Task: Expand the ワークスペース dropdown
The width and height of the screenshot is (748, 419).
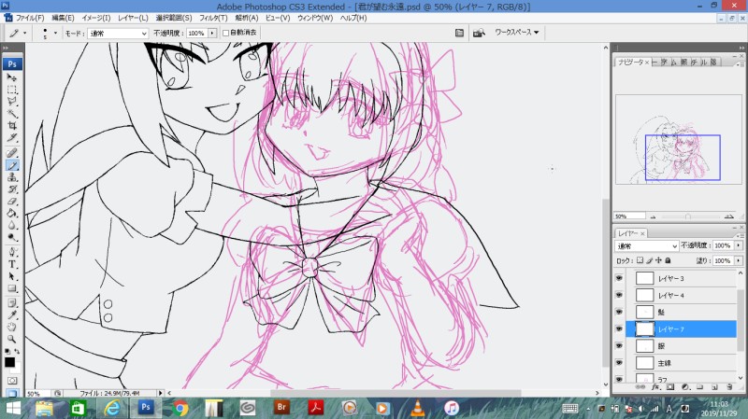Action: [517, 33]
